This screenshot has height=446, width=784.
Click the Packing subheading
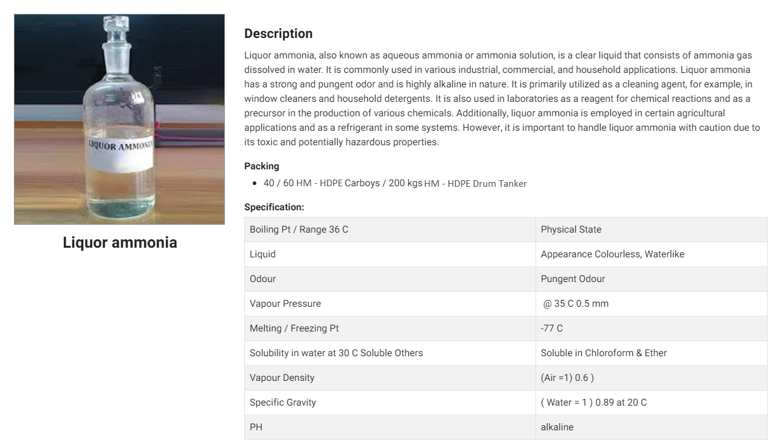[261, 166]
